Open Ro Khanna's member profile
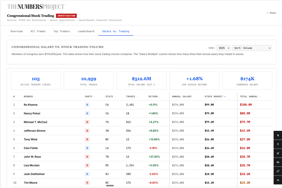The height and width of the screenshot is (188, 282). tap(31, 105)
